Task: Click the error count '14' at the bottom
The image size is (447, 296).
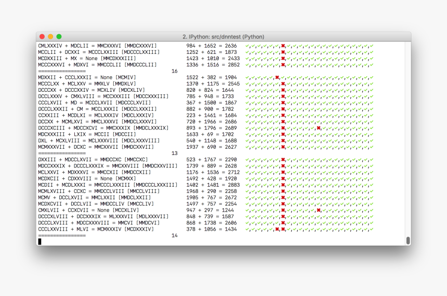Action: [175, 235]
